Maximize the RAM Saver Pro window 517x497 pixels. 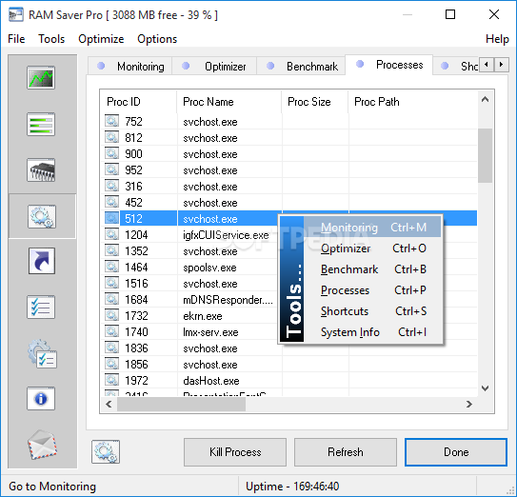pos(450,14)
